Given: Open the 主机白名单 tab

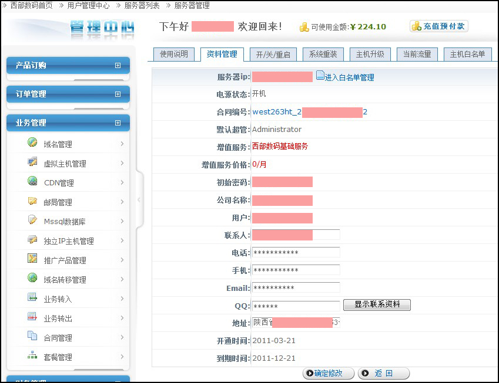Looking at the screenshot, I should pyautogui.click(x=467, y=55).
